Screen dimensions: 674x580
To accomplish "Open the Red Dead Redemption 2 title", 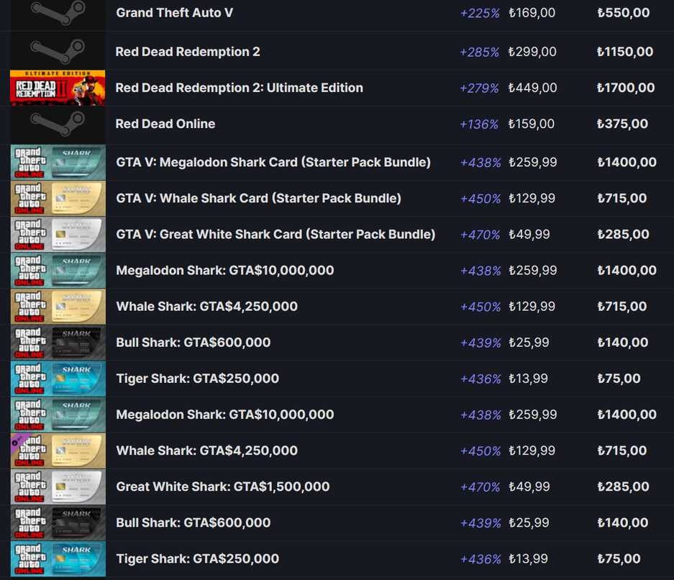I will 188,52.
